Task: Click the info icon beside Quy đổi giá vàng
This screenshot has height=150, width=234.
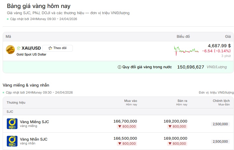Action: 120,67
